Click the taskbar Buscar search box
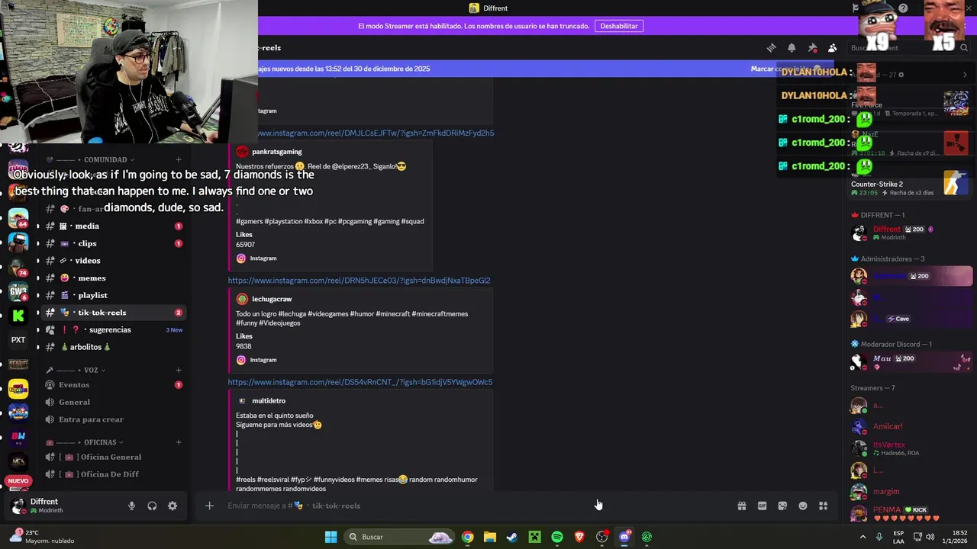 [400, 537]
